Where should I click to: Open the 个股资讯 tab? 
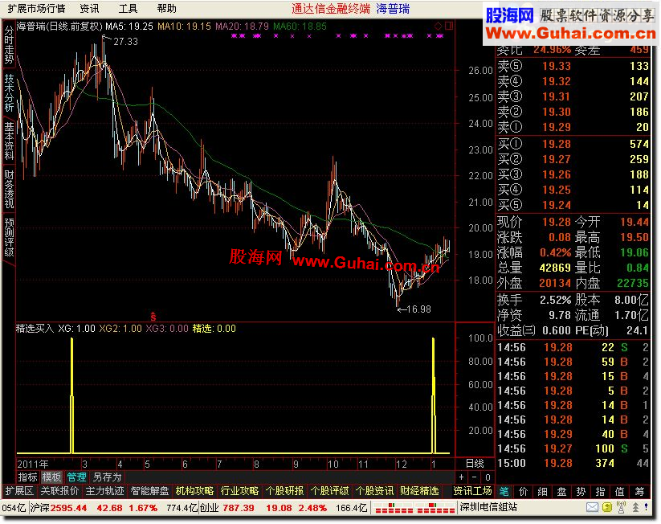tap(375, 491)
